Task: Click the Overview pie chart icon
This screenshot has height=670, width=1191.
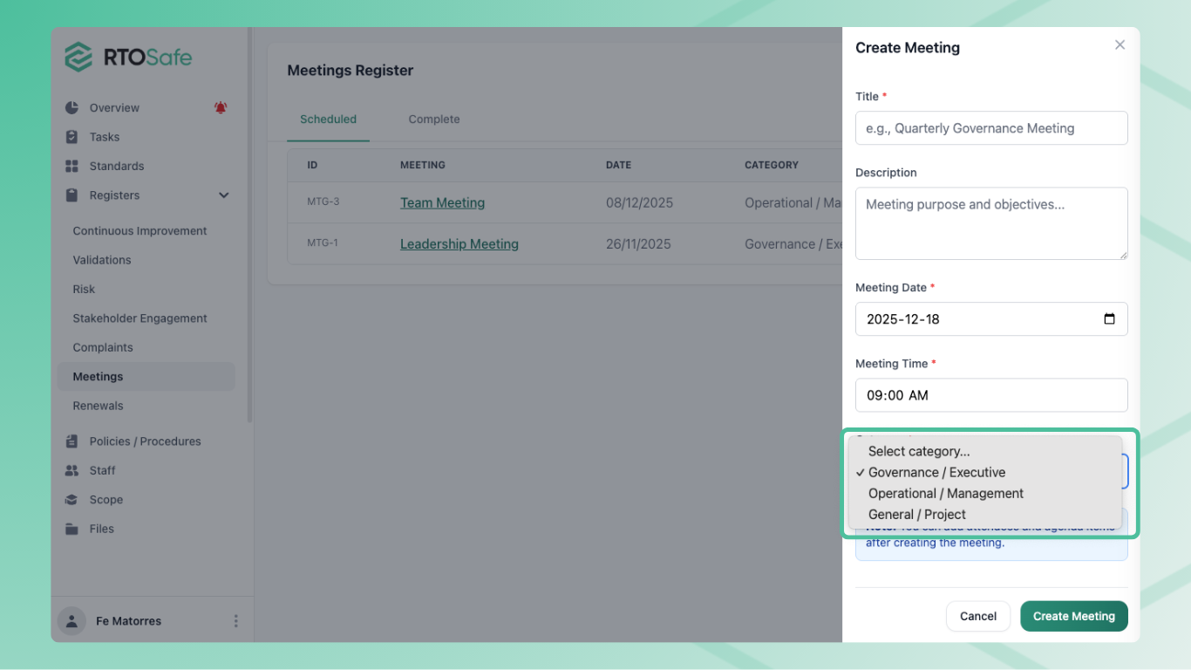Action: pos(71,108)
